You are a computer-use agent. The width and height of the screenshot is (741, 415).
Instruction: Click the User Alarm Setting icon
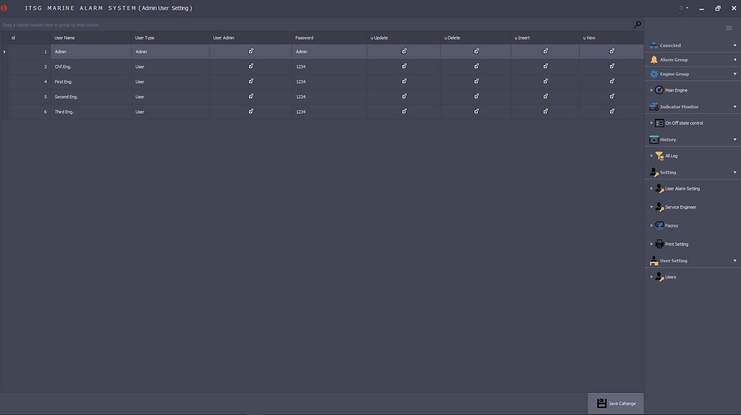(x=659, y=188)
